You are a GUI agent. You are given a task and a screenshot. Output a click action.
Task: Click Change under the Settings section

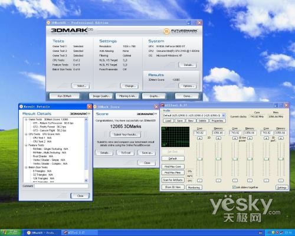click(x=129, y=86)
